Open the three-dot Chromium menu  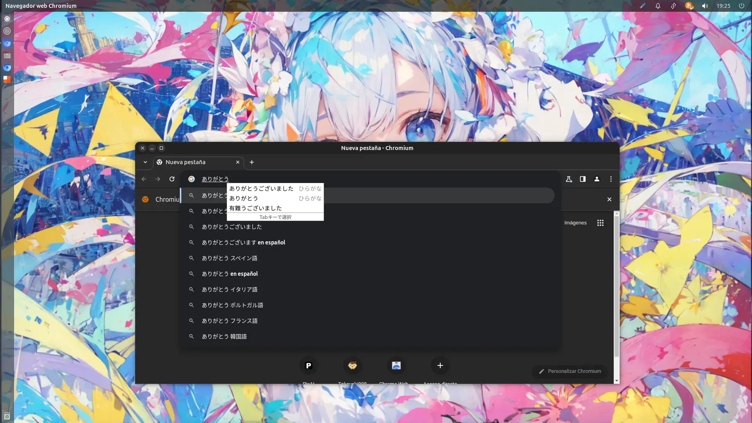pyautogui.click(x=611, y=179)
